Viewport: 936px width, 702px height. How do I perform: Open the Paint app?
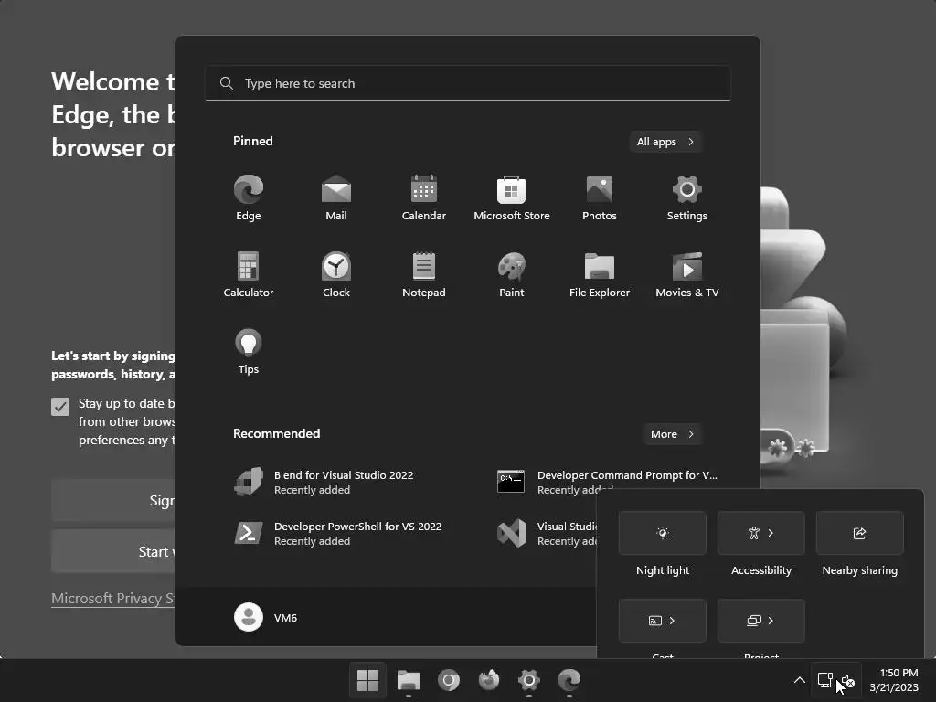tap(512, 274)
